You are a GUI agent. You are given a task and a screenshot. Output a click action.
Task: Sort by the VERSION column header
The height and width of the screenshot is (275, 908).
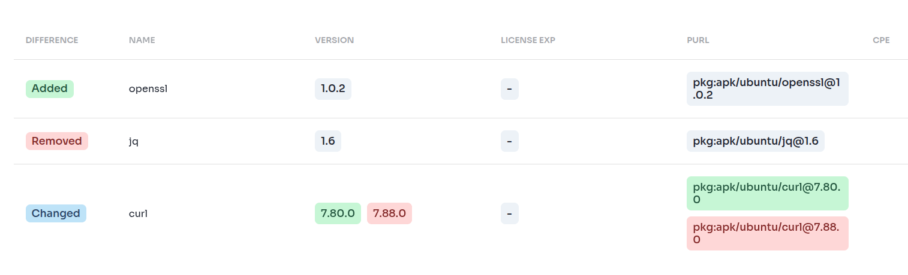point(334,41)
